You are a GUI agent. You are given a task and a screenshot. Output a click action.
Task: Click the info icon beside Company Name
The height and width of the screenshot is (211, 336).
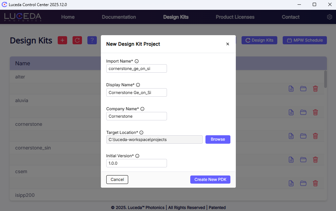click(x=142, y=109)
